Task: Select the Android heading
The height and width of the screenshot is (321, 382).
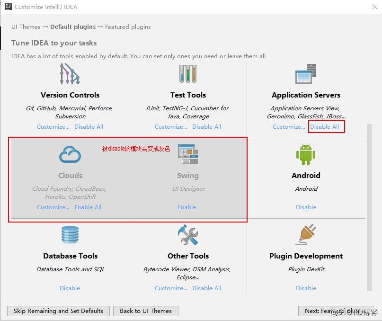Action: tap(306, 175)
